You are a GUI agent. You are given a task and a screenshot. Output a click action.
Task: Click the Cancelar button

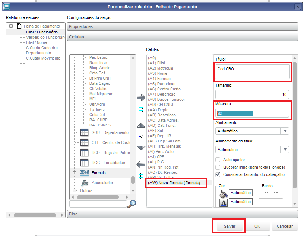[x=285, y=226]
